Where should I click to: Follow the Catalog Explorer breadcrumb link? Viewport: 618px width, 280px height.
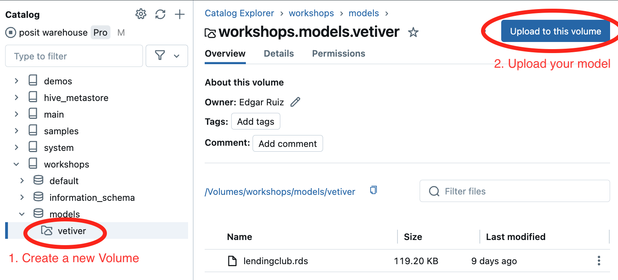click(239, 13)
